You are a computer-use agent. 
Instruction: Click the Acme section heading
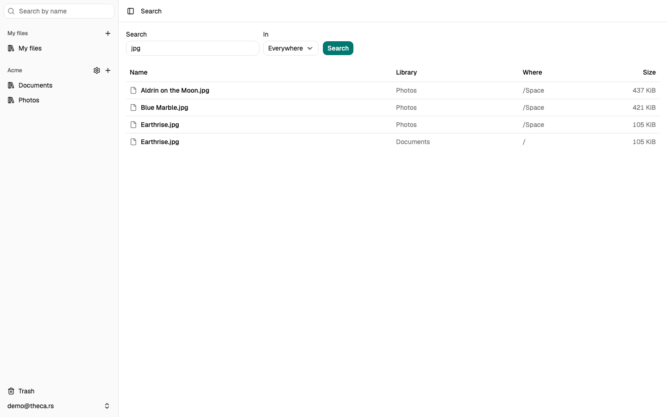click(x=15, y=70)
